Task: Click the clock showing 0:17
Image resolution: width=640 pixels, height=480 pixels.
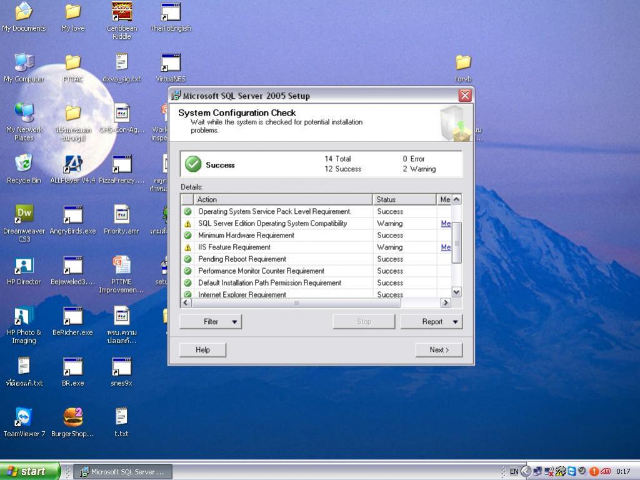Action: point(623,471)
